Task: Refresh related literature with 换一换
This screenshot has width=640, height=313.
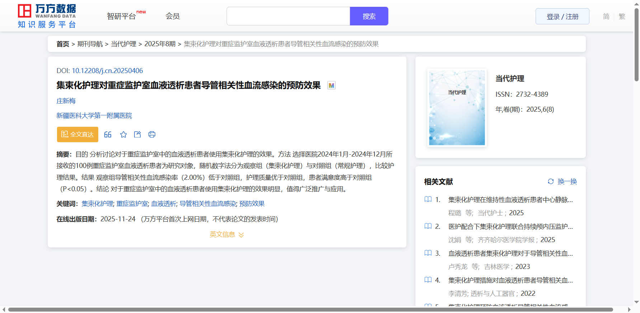Action: [x=562, y=182]
